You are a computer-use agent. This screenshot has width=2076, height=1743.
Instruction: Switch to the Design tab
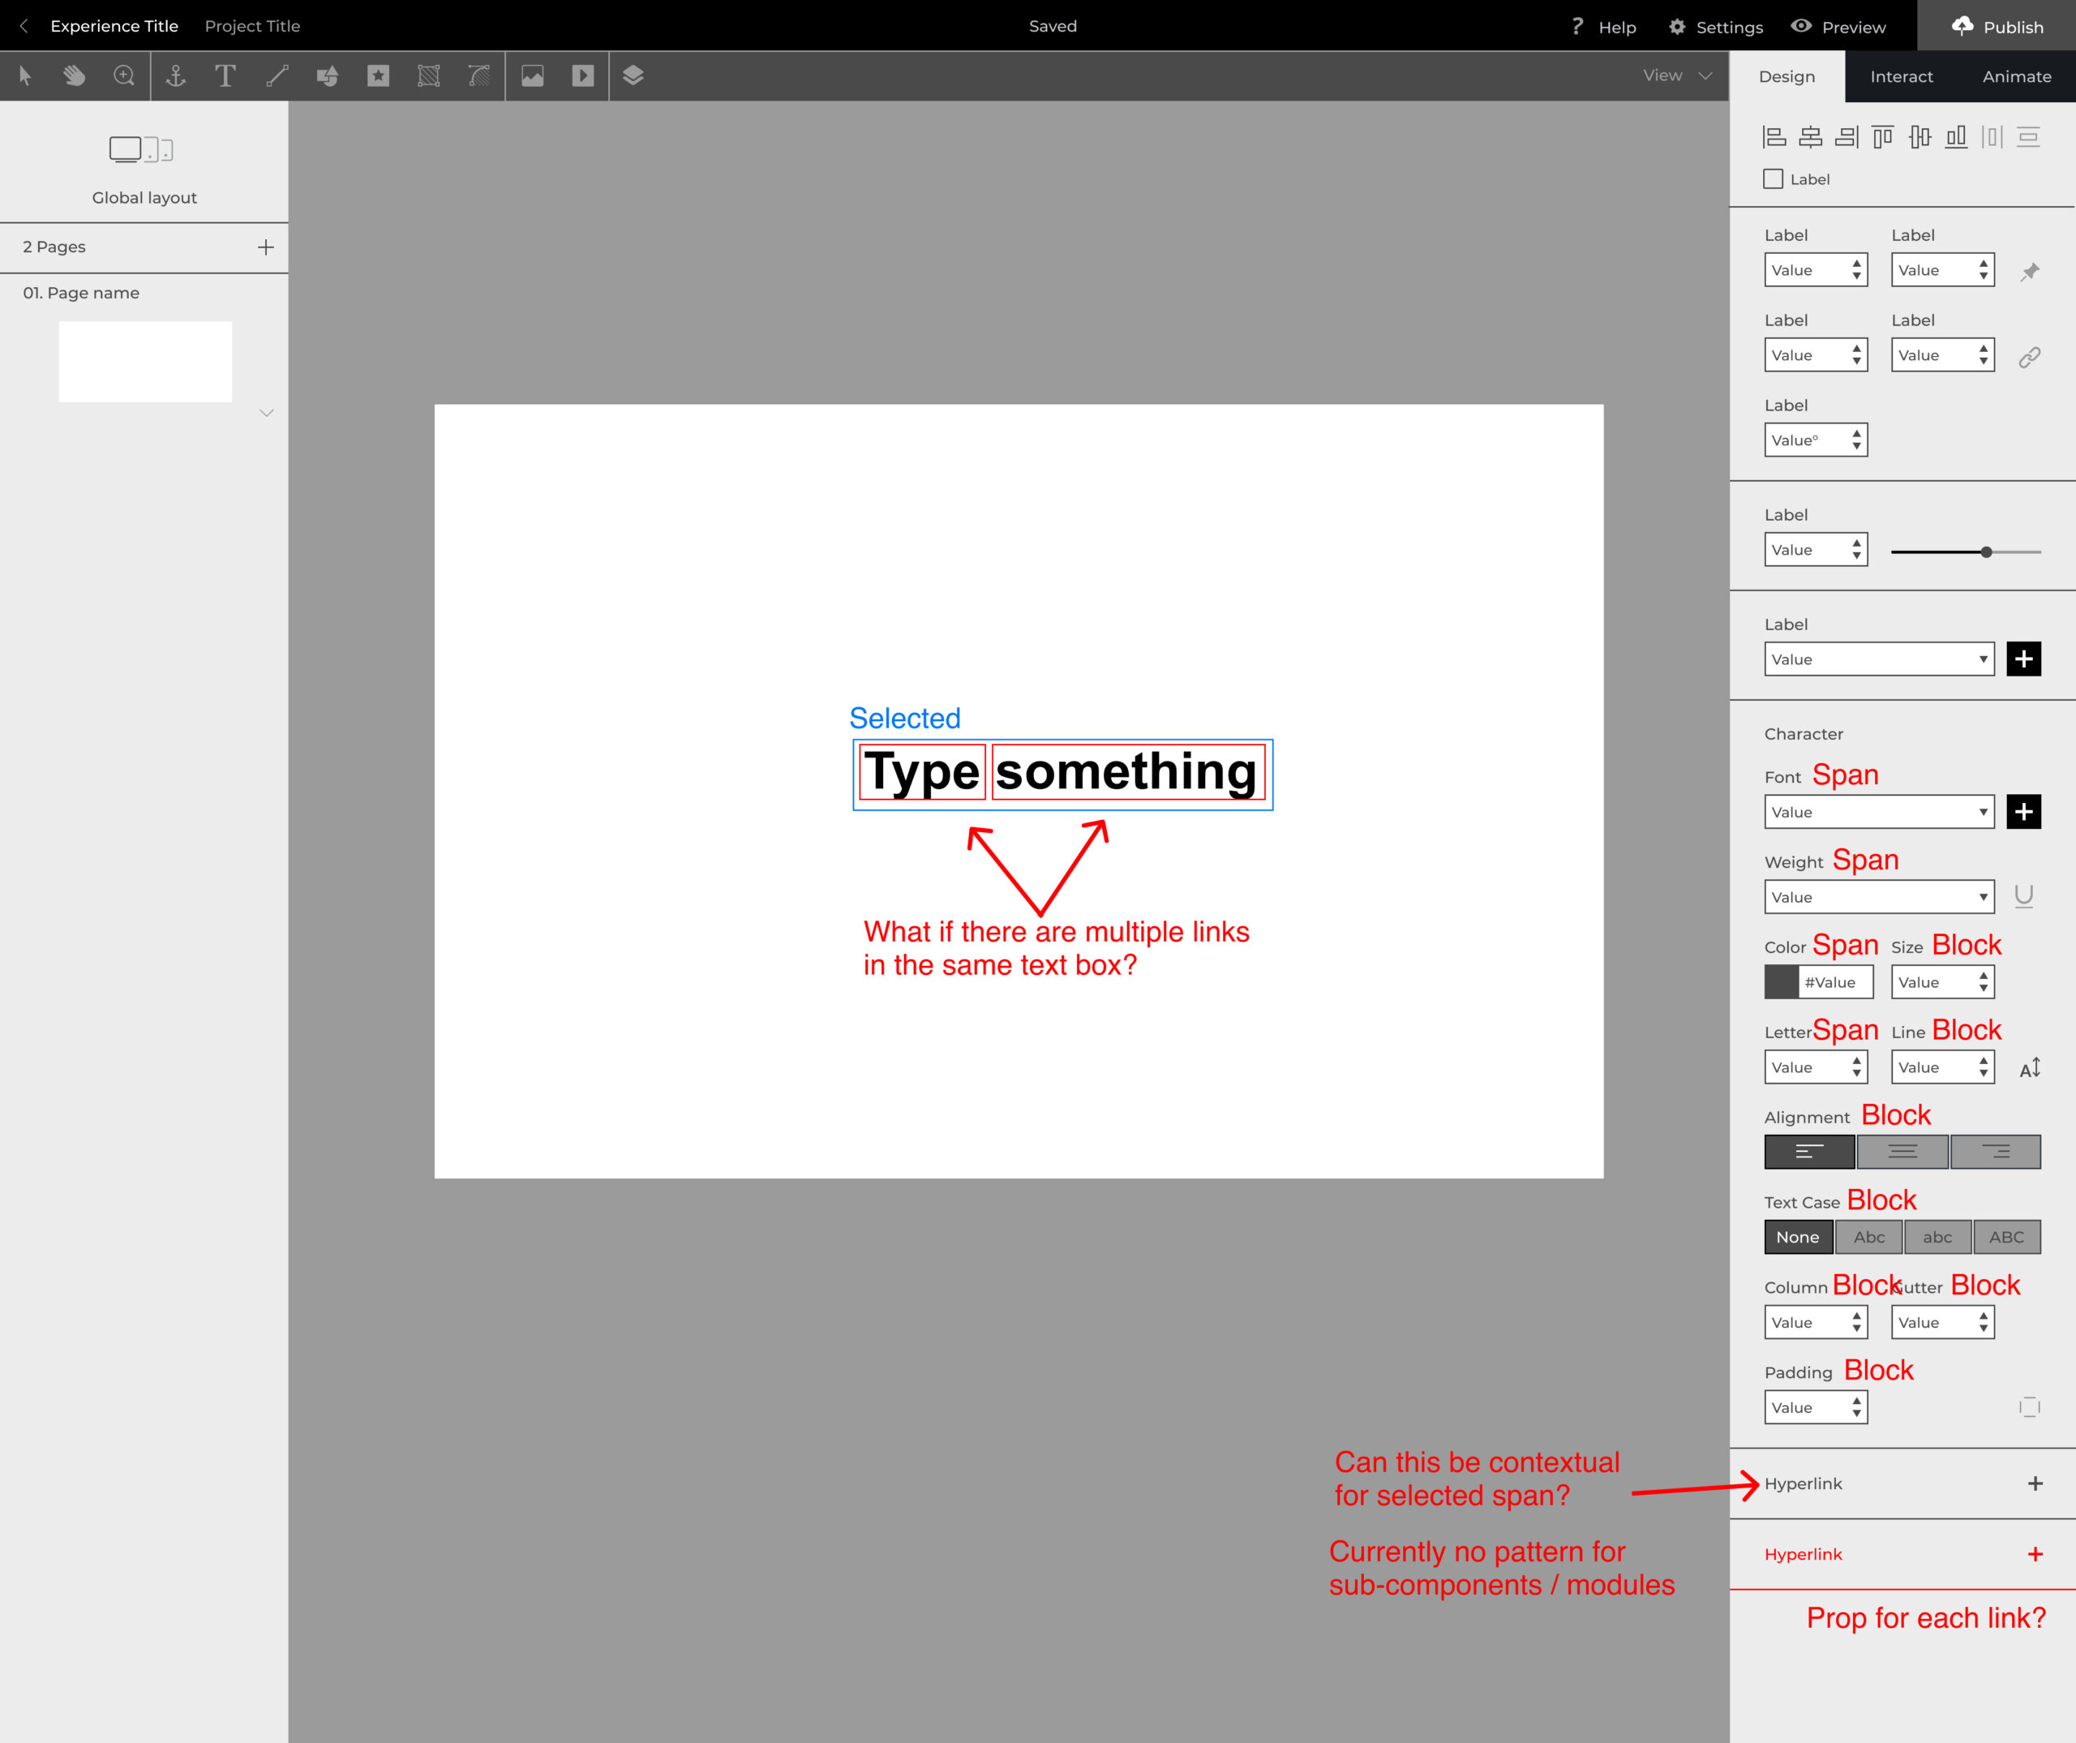point(1786,76)
